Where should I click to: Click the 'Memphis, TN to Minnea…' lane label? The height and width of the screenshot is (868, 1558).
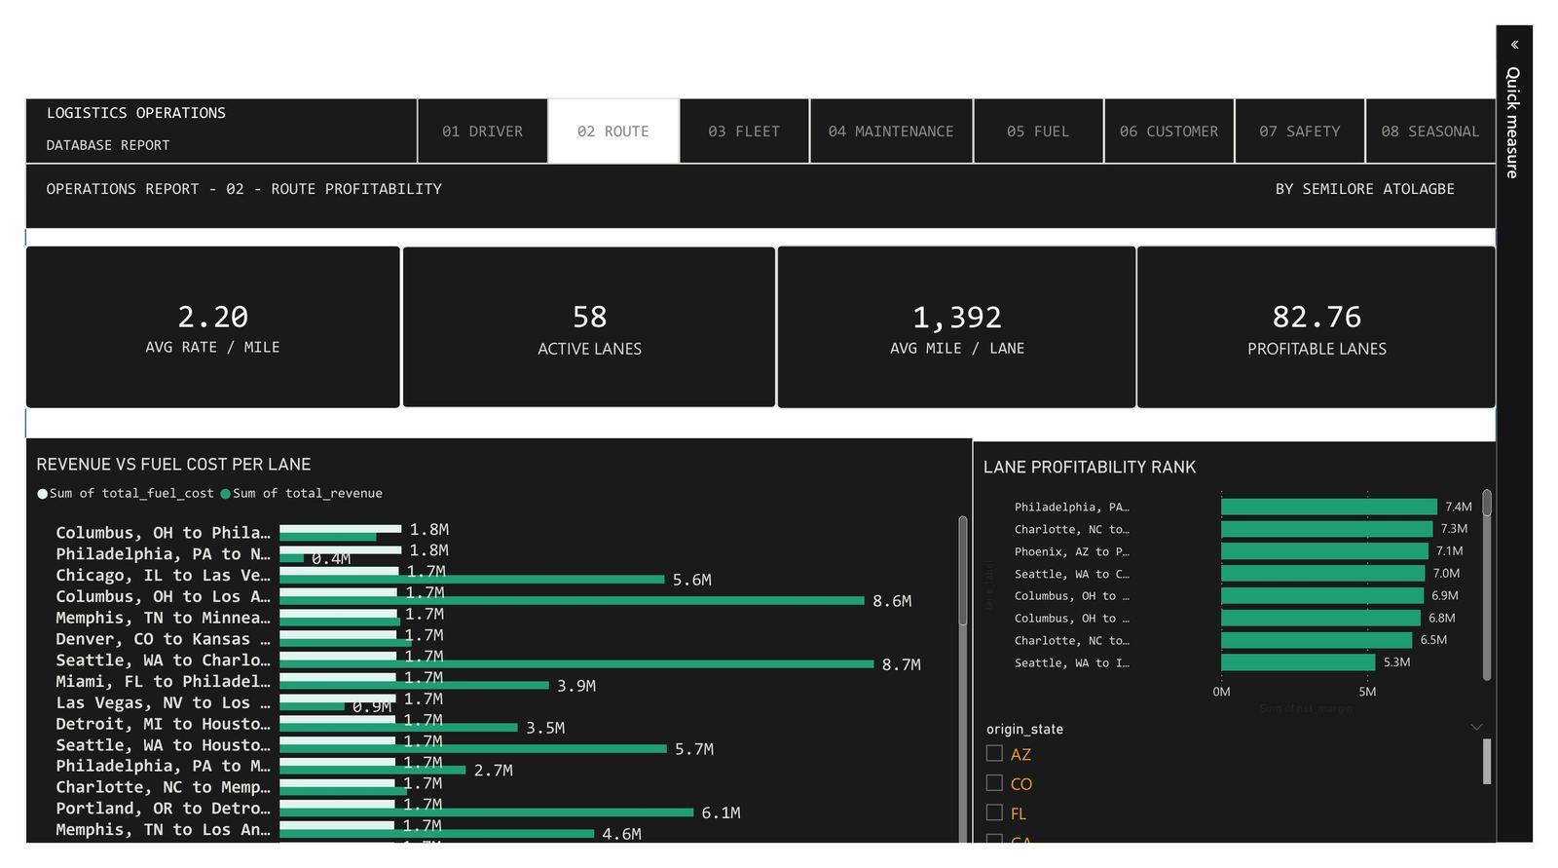coord(163,618)
